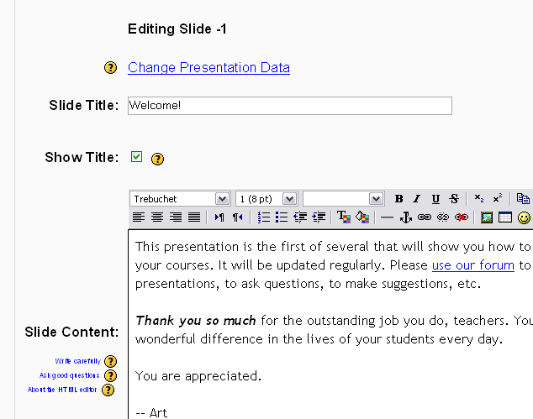Click the underline formatting icon
533x419 pixels.
tap(435, 199)
